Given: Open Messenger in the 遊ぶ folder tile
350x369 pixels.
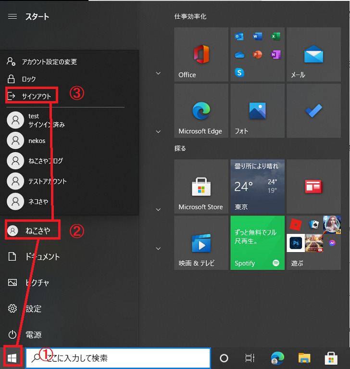Looking at the screenshot, I should [332, 243].
